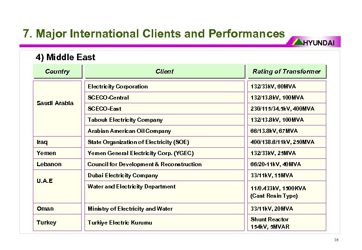Select the Tabouk Electricity Company cell
The height and width of the screenshot is (250, 362).
164,120
